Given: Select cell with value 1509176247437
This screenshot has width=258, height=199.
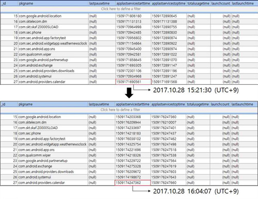Looking at the screenshot, I should pyautogui.click(x=168, y=133).
